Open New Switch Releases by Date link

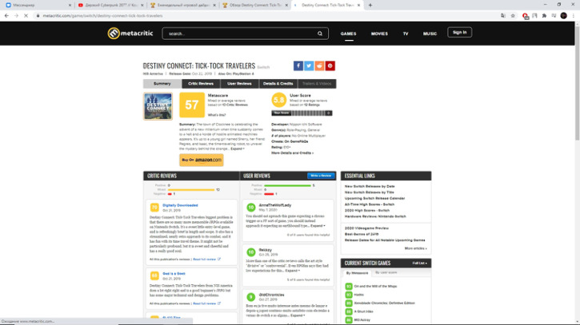click(370, 187)
